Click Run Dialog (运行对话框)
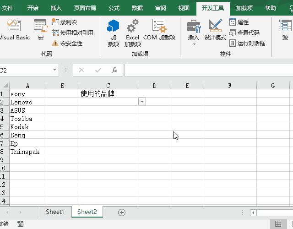Image resolution: width=293 pixels, height=229 pixels. click(247, 44)
